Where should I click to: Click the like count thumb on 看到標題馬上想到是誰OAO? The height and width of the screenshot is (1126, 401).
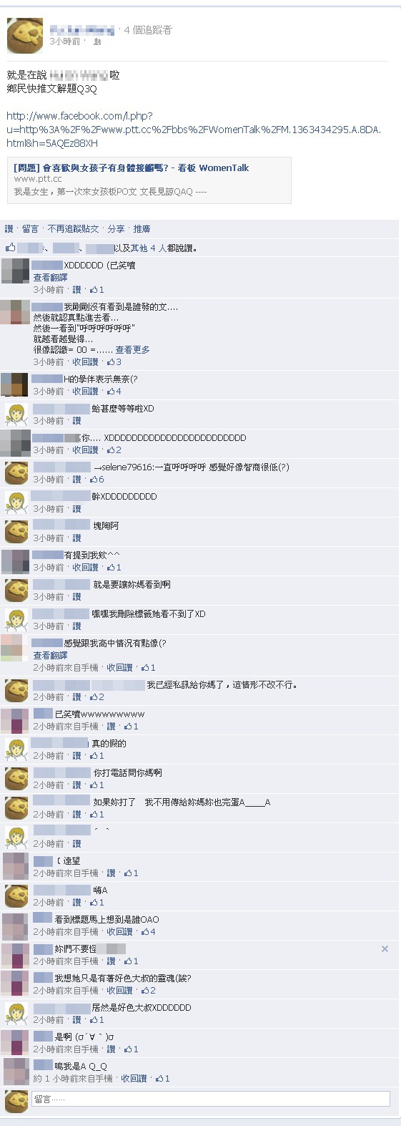tap(148, 932)
